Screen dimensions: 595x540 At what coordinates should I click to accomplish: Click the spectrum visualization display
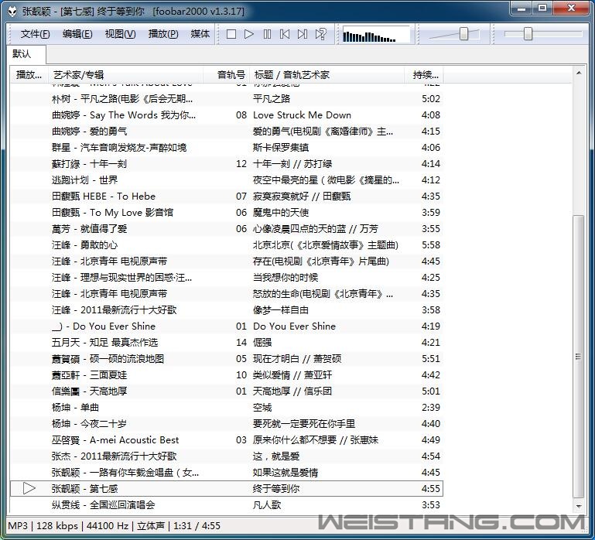(x=376, y=35)
